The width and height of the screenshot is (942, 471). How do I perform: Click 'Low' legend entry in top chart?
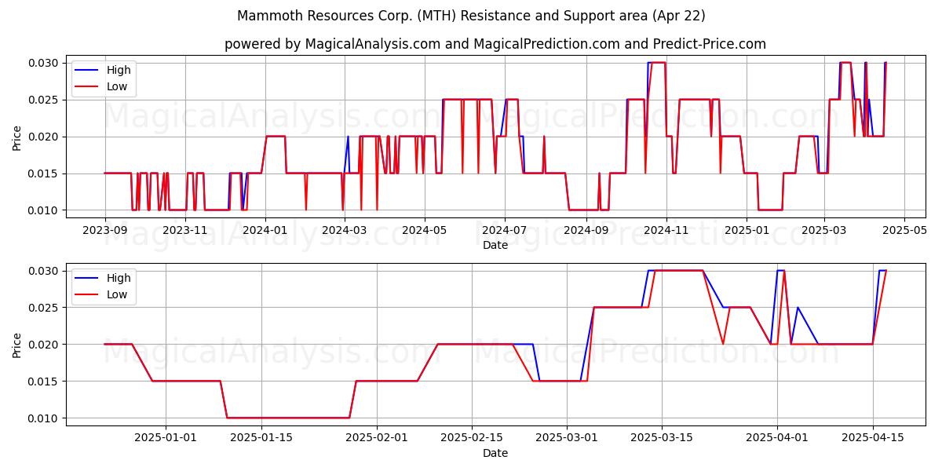coord(117,87)
